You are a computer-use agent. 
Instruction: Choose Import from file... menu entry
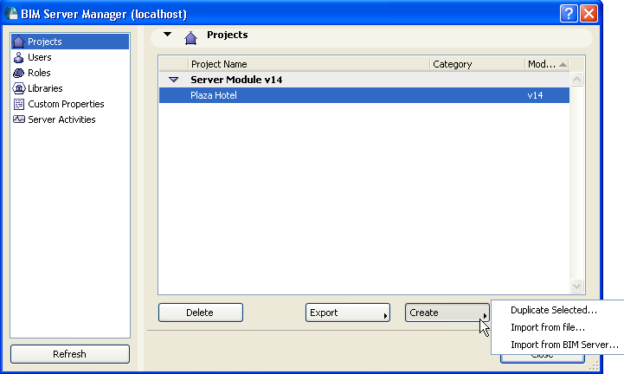click(x=548, y=327)
